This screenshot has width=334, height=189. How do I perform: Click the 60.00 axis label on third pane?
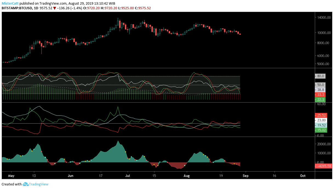coord(321,104)
